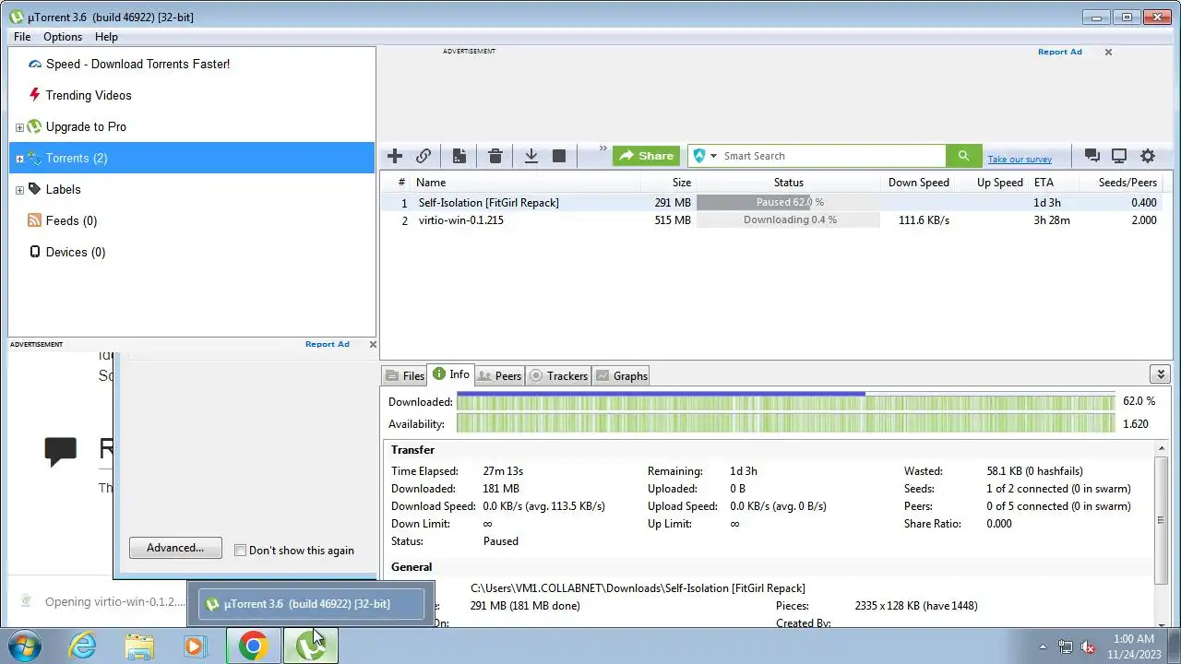Open Windows Explorer from taskbar
1181x664 pixels.
tap(139, 646)
